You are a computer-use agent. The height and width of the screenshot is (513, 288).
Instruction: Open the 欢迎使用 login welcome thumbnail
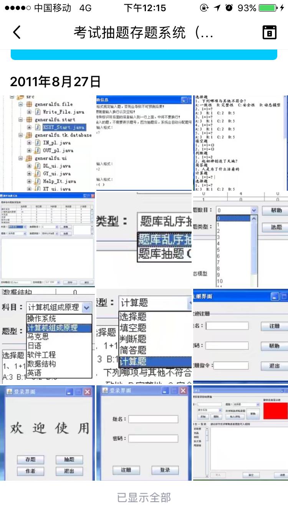[47, 433]
